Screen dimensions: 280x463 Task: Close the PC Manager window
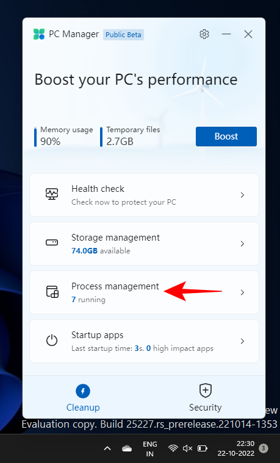[x=248, y=34]
